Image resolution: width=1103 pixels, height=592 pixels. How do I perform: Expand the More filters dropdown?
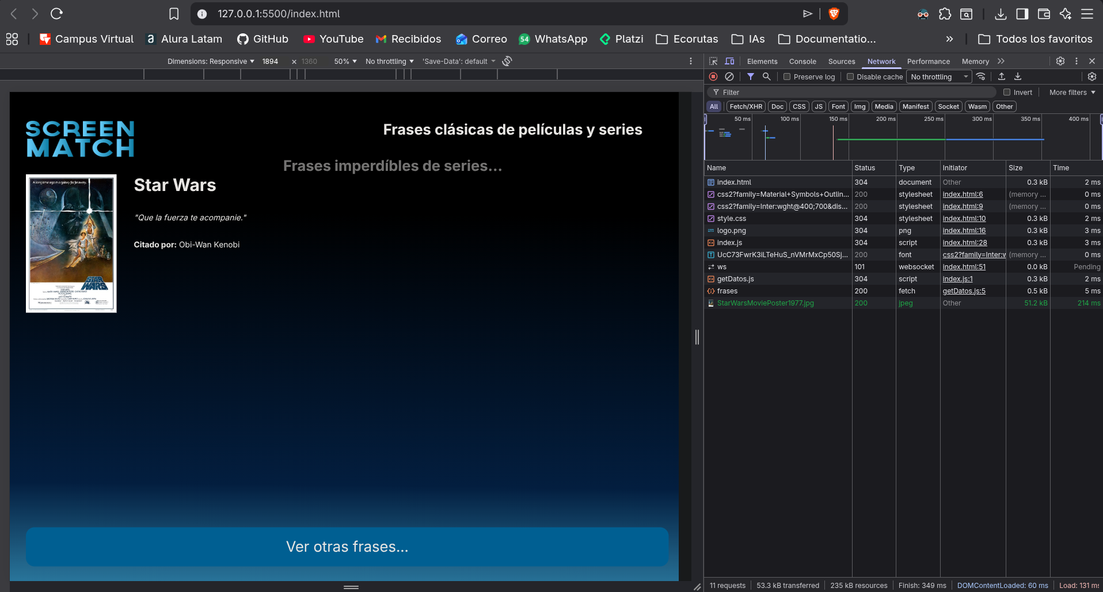click(1070, 92)
